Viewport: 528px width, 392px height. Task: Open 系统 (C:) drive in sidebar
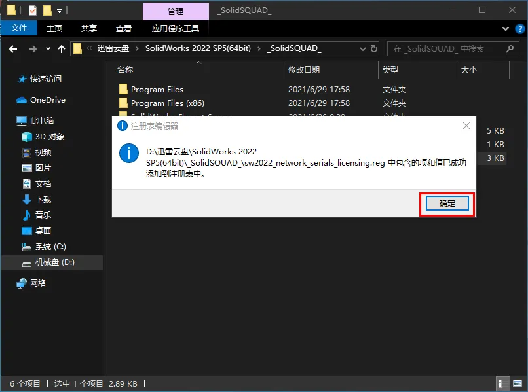coord(50,247)
